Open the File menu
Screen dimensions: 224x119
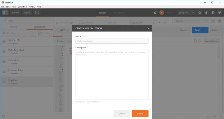[x=3, y=7]
